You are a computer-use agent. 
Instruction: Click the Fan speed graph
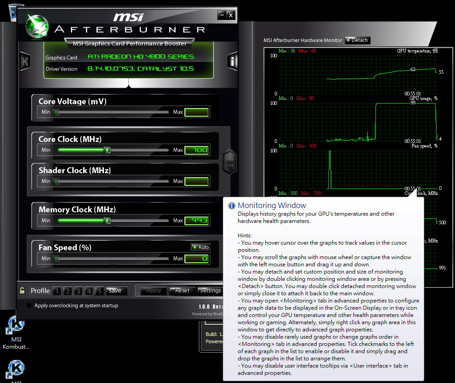[x=358, y=170]
